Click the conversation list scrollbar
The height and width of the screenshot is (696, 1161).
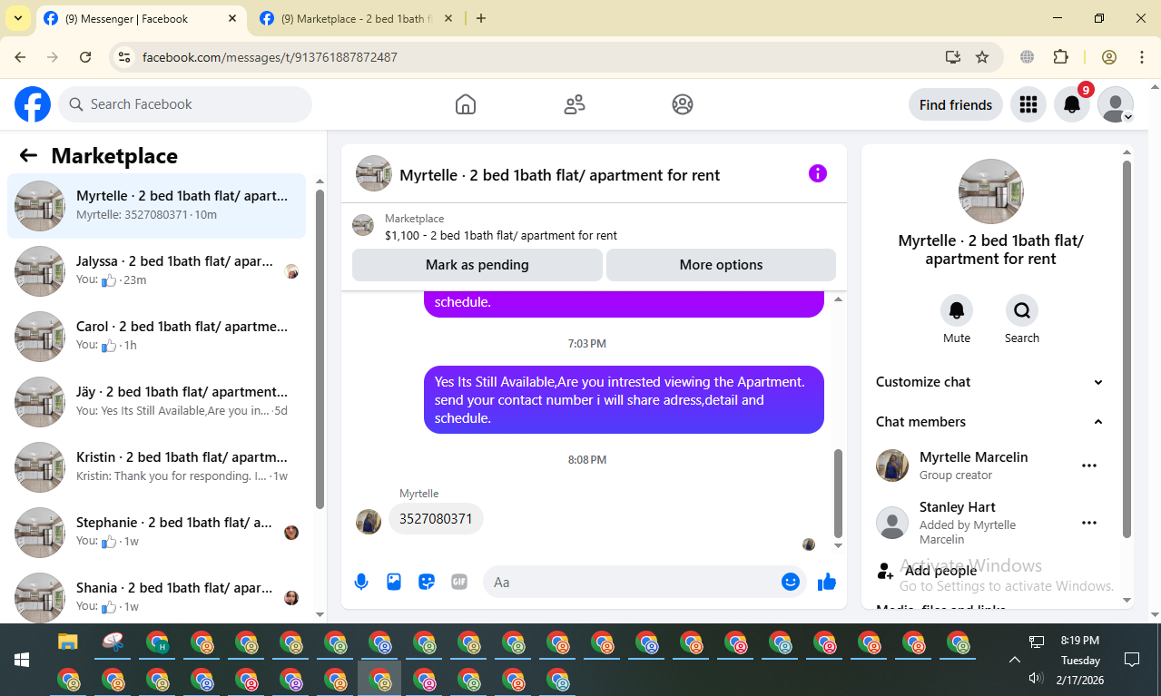pos(320,349)
